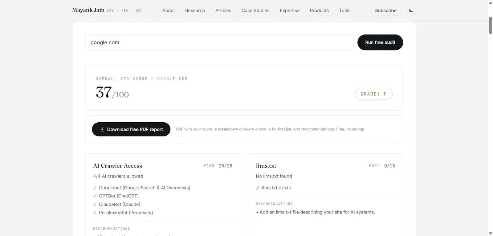Focus the google.com URL input field

[x=219, y=43]
